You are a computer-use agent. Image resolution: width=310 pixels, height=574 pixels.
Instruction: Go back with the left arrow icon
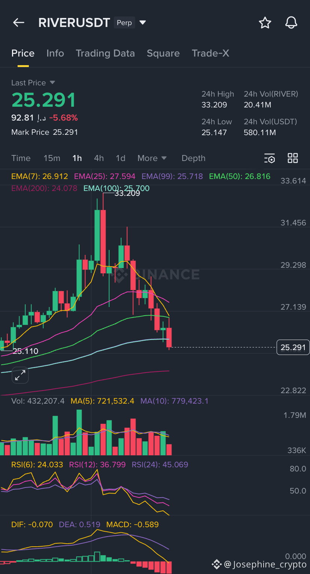[x=19, y=23]
